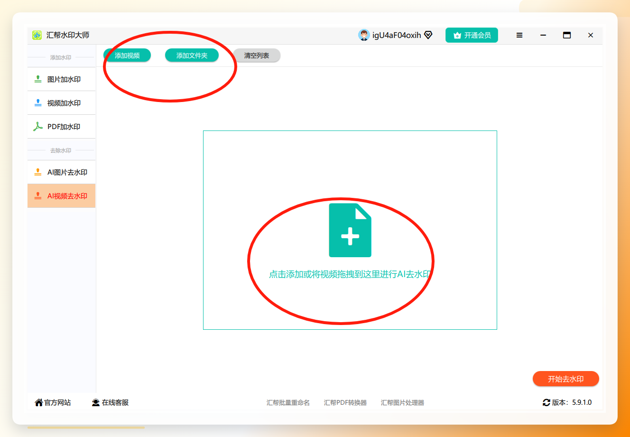Switch to AI图片去水印 in the sidebar
This screenshot has height=437, width=630.
tap(62, 172)
